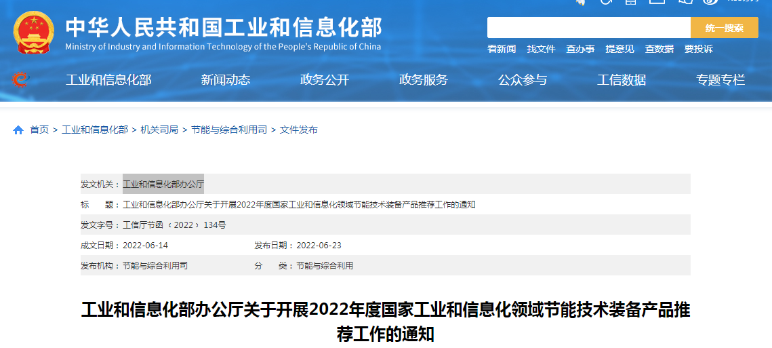This screenshot has width=772, height=348.
Task: Click the large bold article headline
Action: [386, 323]
